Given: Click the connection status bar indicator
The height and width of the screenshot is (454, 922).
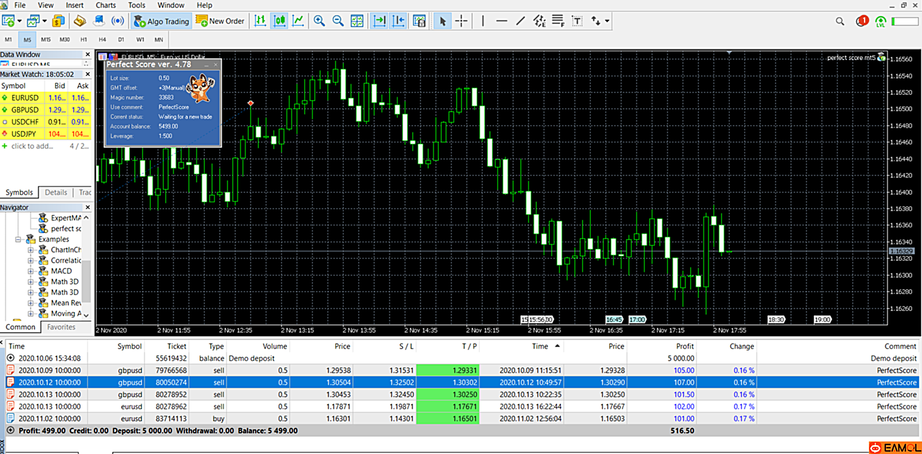Looking at the screenshot, I should pyautogui.click(x=905, y=21).
